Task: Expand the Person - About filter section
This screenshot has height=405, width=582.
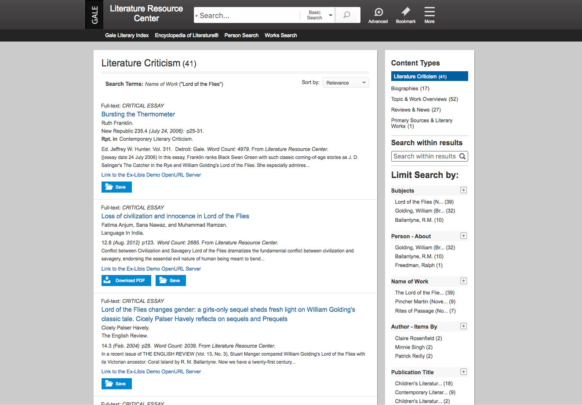Action: (463, 236)
